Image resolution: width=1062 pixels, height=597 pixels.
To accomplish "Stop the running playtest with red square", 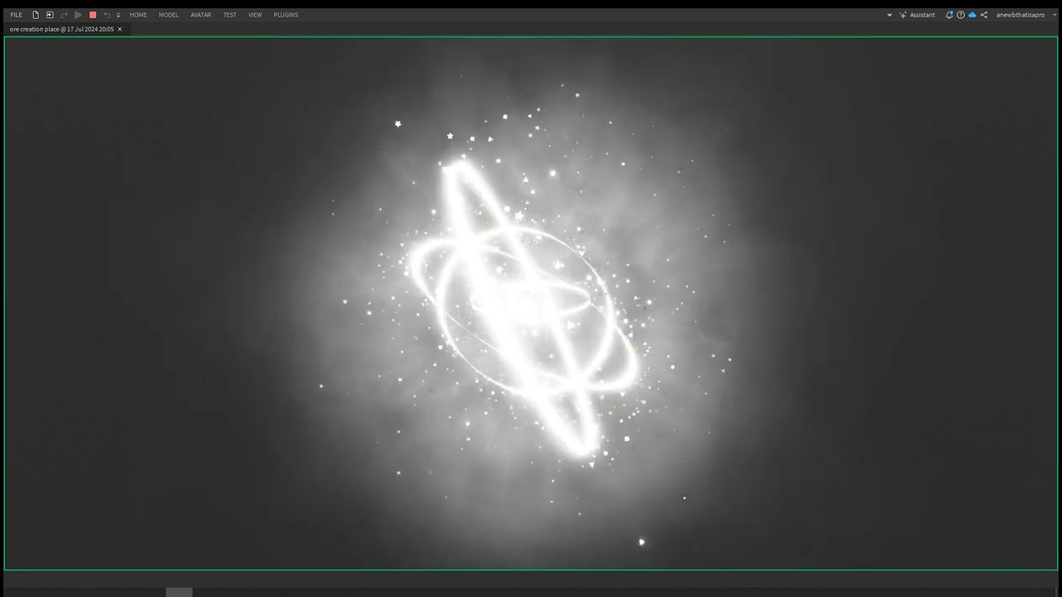I will [x=93, y=15].
